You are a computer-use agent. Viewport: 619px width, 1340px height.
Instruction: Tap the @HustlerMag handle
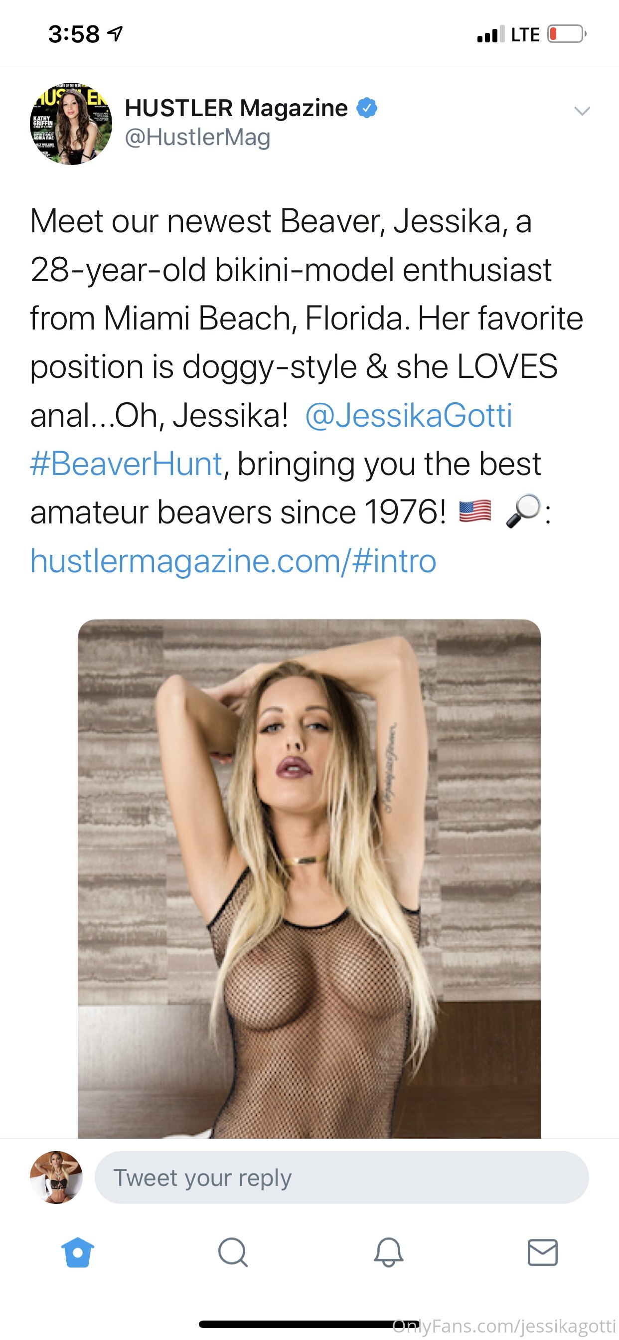point(198,137)
